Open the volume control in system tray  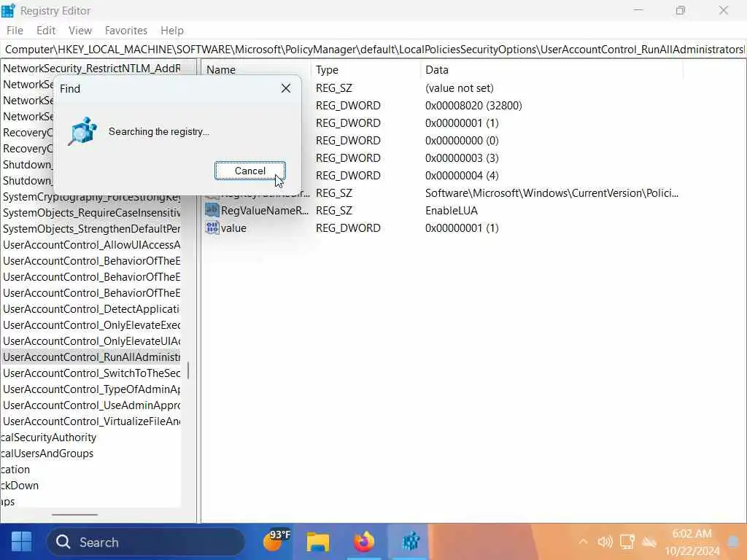(x=605, y=542)
